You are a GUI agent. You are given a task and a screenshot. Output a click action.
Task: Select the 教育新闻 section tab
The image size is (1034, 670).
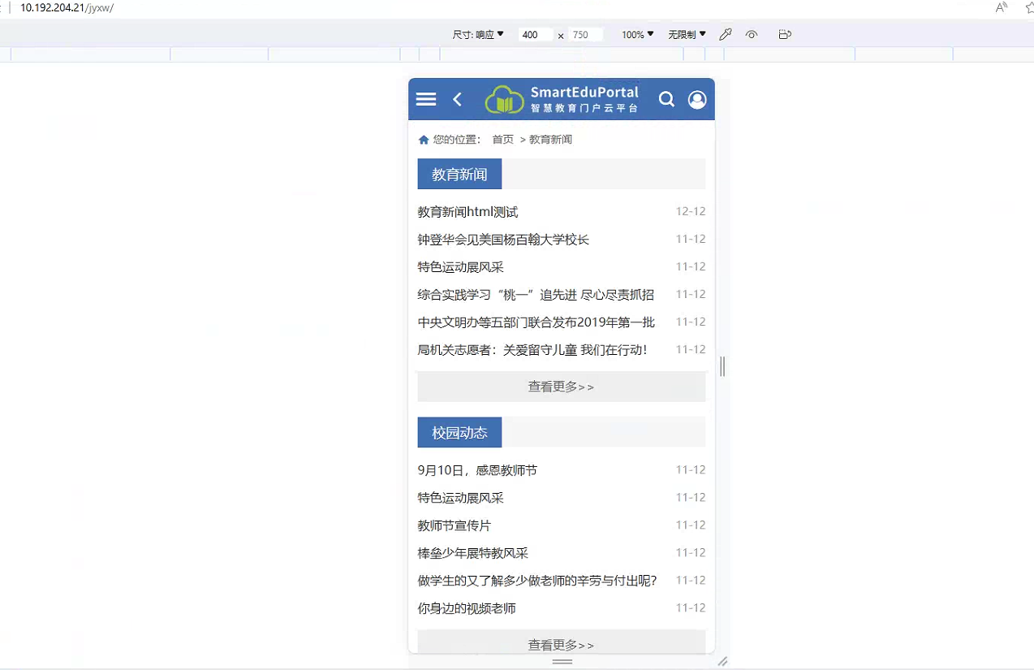[x=459, y=175]
